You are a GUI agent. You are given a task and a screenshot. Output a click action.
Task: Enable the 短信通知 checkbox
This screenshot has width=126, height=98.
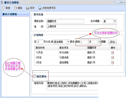[x=35, y=76]
